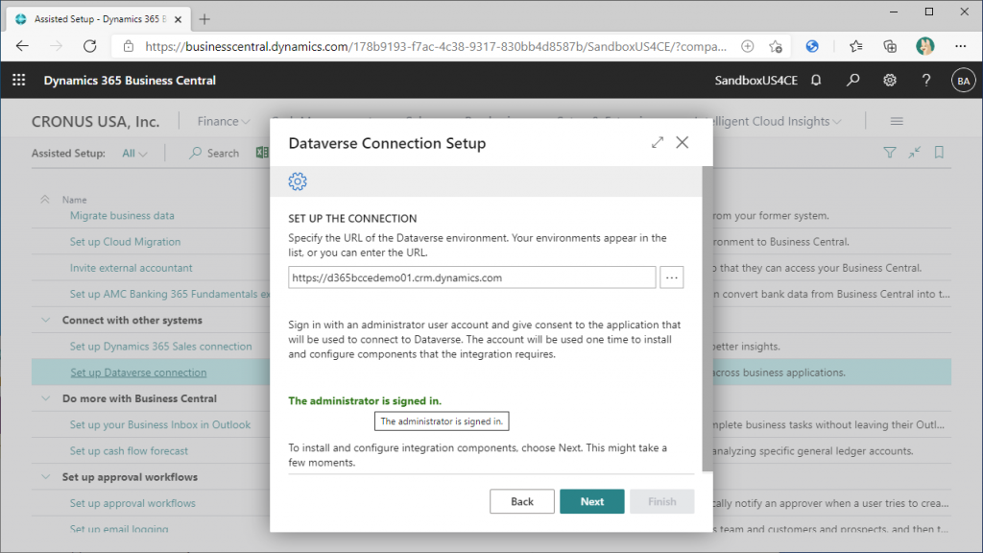Click the gear icon in the dialog

pyautogui.click(x=298, y=181)
